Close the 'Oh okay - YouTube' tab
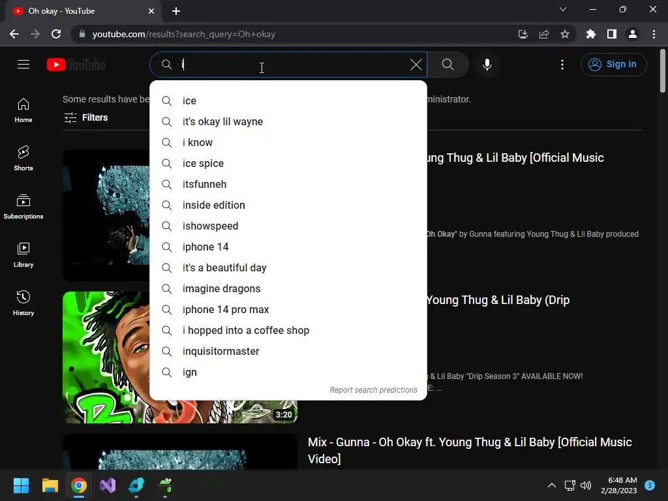Image resolution: width=668 pixels, height=501 pixels. (151, 11)
